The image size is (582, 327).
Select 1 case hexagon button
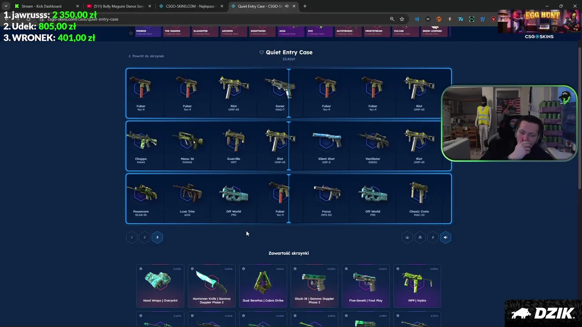132,237
